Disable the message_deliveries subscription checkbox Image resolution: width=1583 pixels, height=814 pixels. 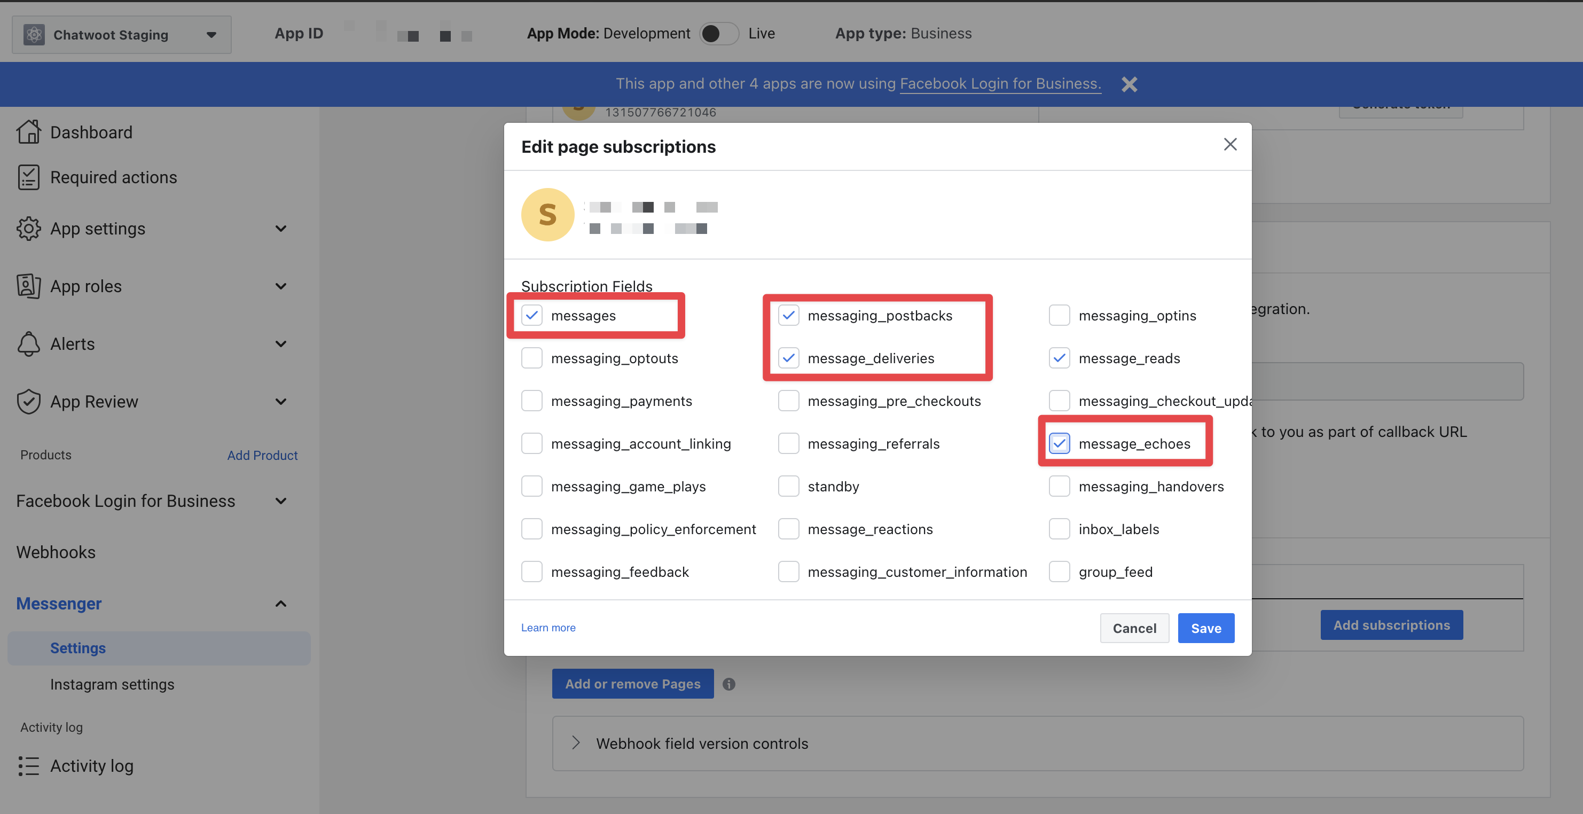coord(788,357)
